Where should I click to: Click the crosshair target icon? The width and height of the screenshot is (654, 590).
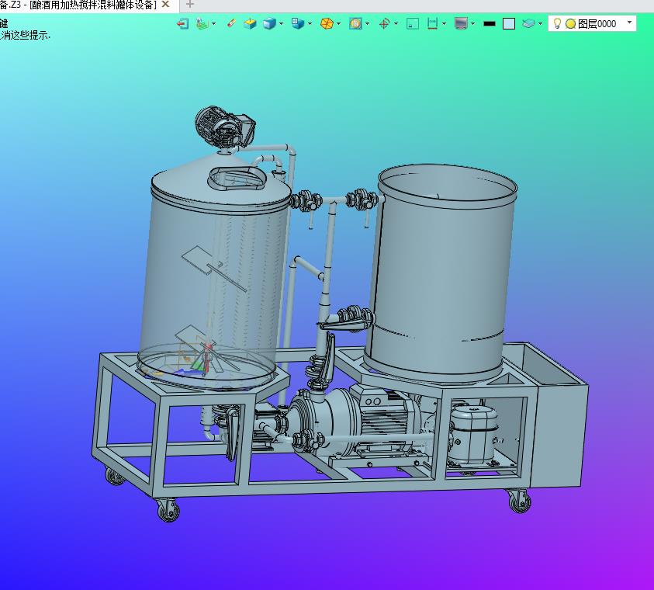click(x=384, y=23)
